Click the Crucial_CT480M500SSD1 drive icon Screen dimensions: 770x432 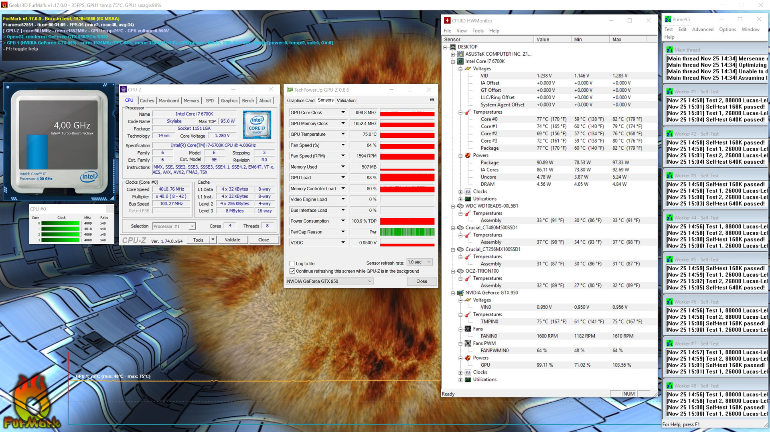pyautogui.click(x=460, y=227)
